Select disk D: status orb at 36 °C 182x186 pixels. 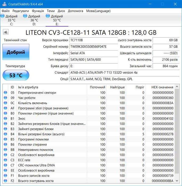[x=25, y=16]
